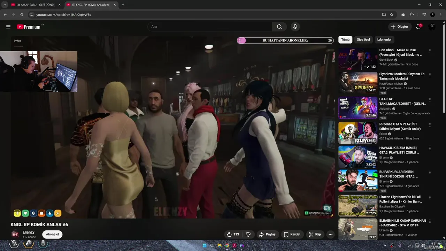Open the TUR keyboard language switcher

pos(409,245)
